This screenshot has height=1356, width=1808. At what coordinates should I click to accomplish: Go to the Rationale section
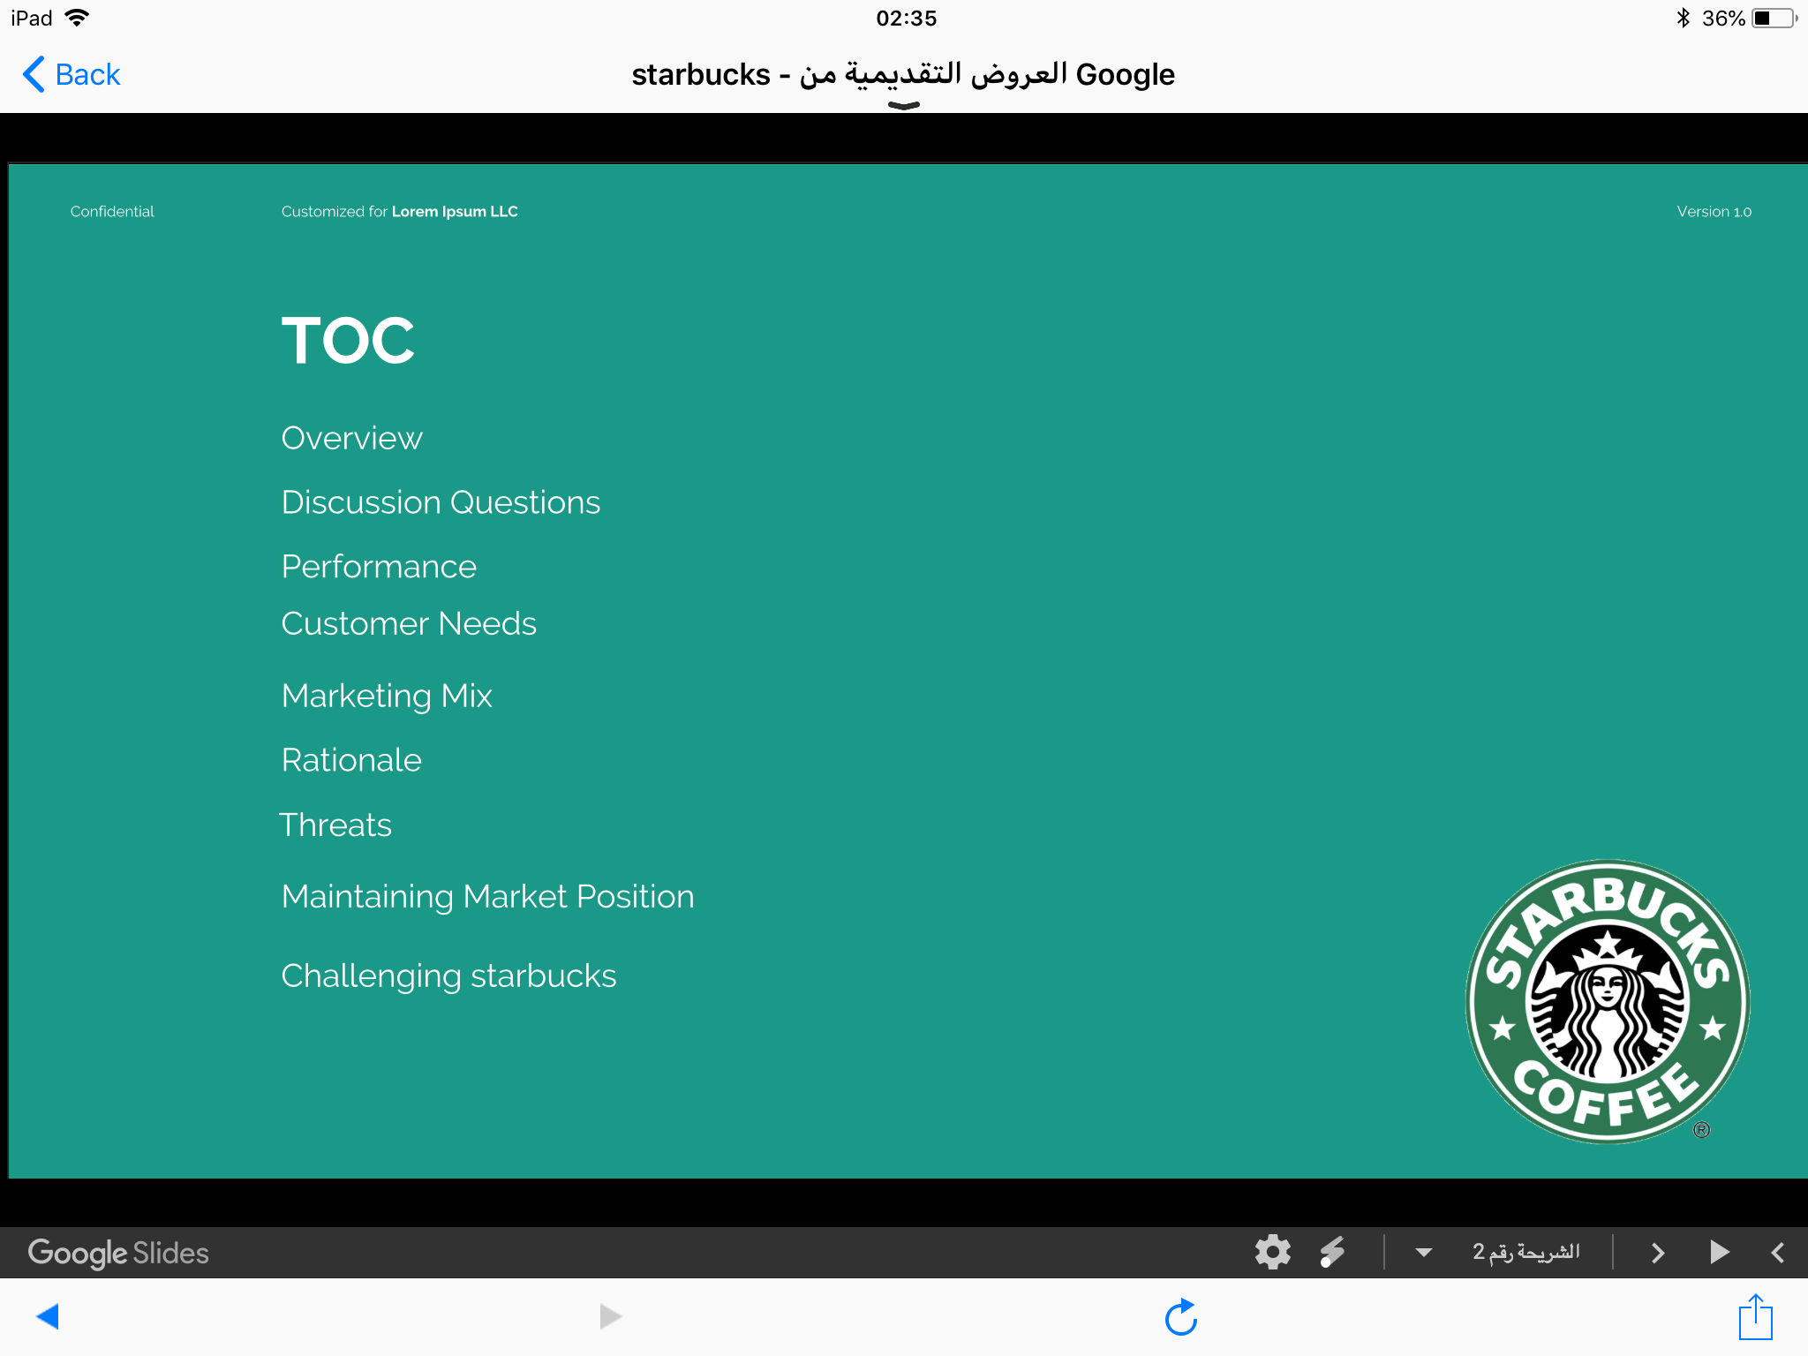coord(351,760)
